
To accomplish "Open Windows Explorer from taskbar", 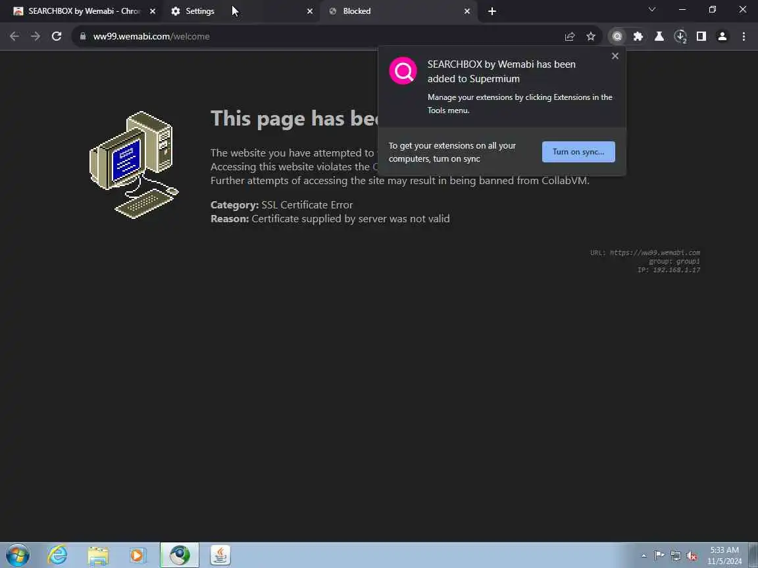I will [x=97, y=555].
